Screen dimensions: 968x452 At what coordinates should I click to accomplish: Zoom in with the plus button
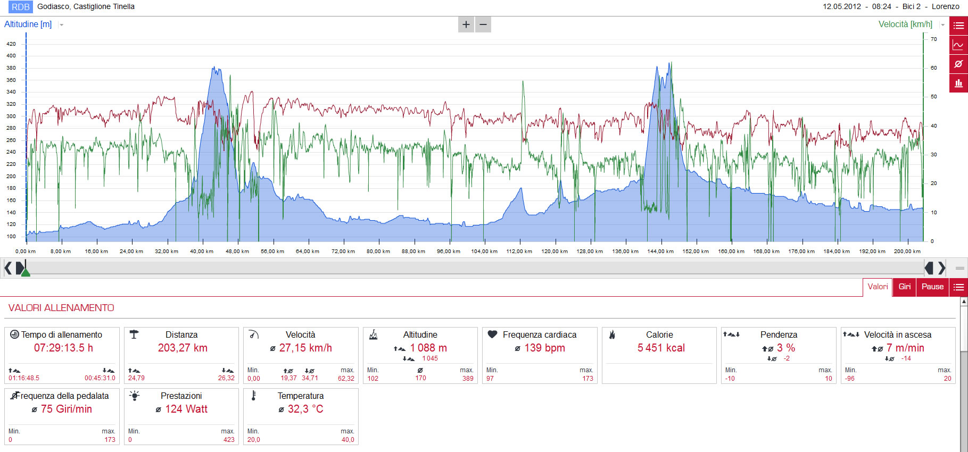click(x=466, y=24)
